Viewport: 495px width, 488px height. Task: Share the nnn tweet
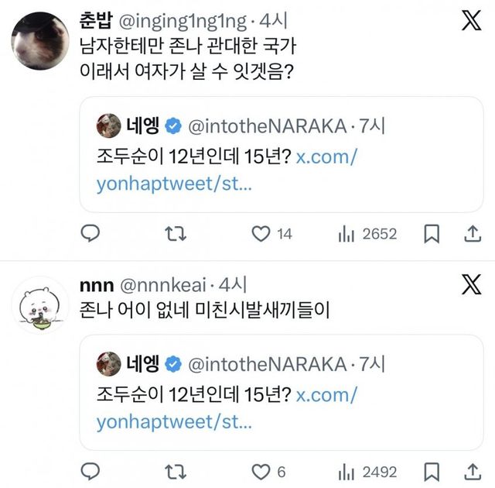click(x=473, y=471)
